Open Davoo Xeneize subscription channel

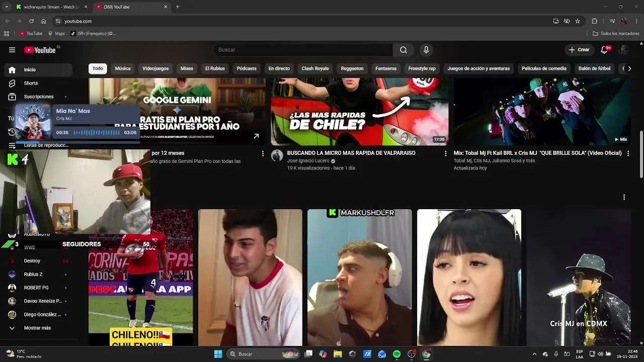(43, 301)
